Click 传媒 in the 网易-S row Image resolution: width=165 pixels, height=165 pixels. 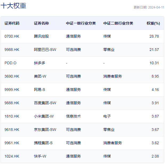coord(107,90)
